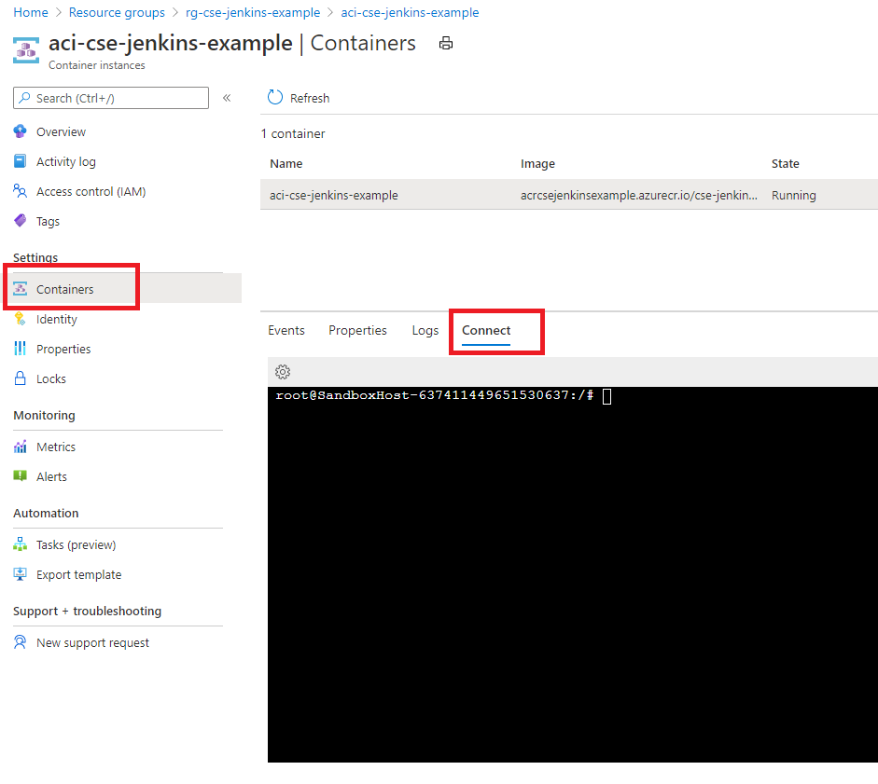Click the purple Tags icon
878x784 pixels.
(21, 221)
